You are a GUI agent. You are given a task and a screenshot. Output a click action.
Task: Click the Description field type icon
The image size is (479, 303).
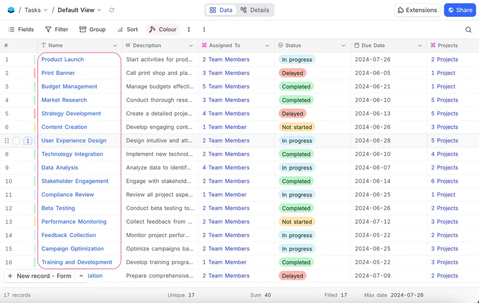128,46
